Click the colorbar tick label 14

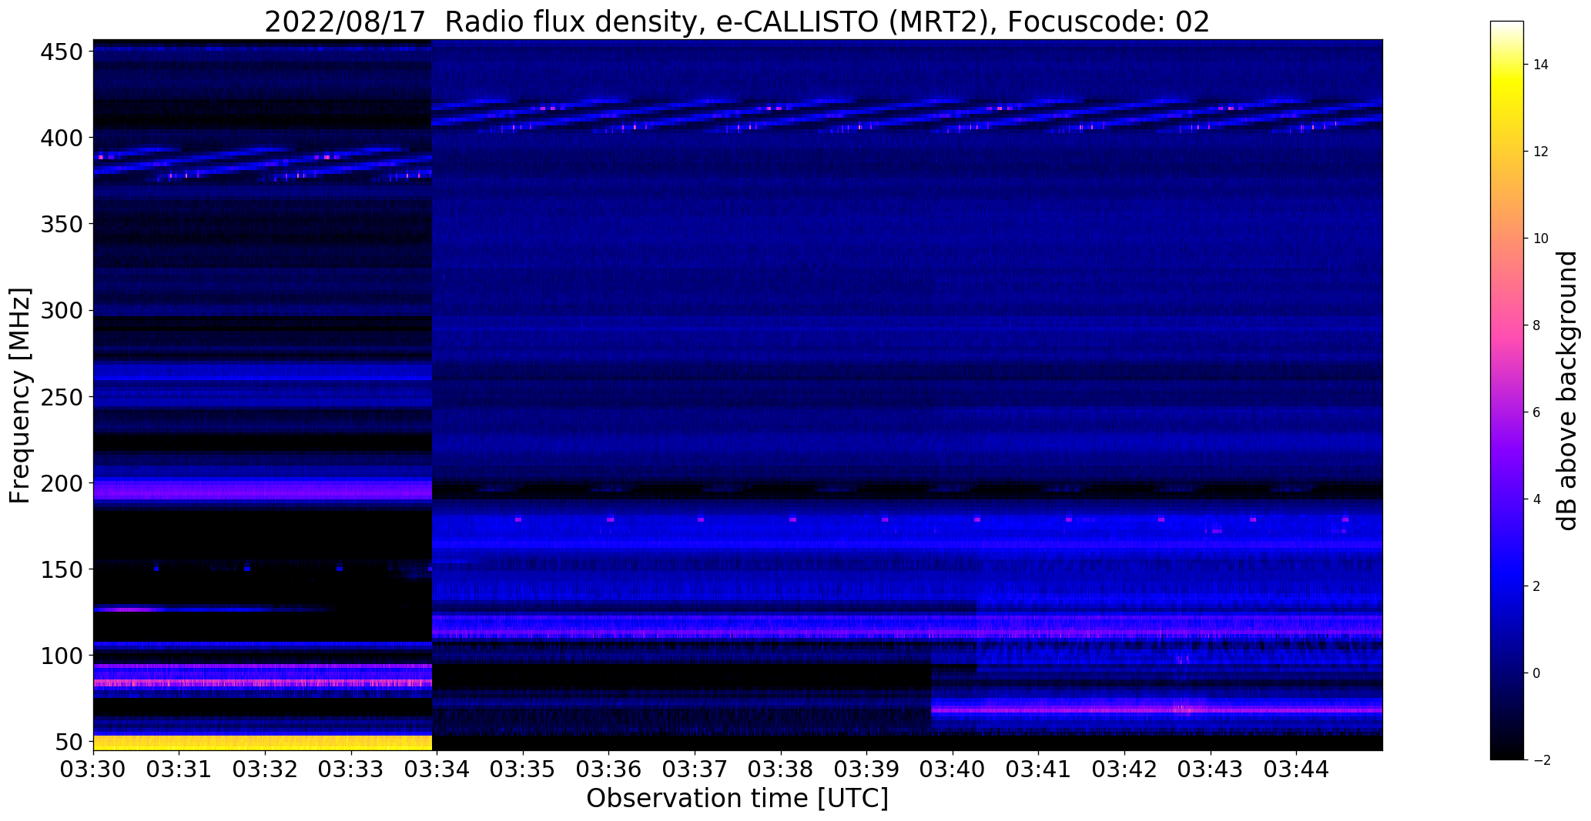coord(1541,65)
